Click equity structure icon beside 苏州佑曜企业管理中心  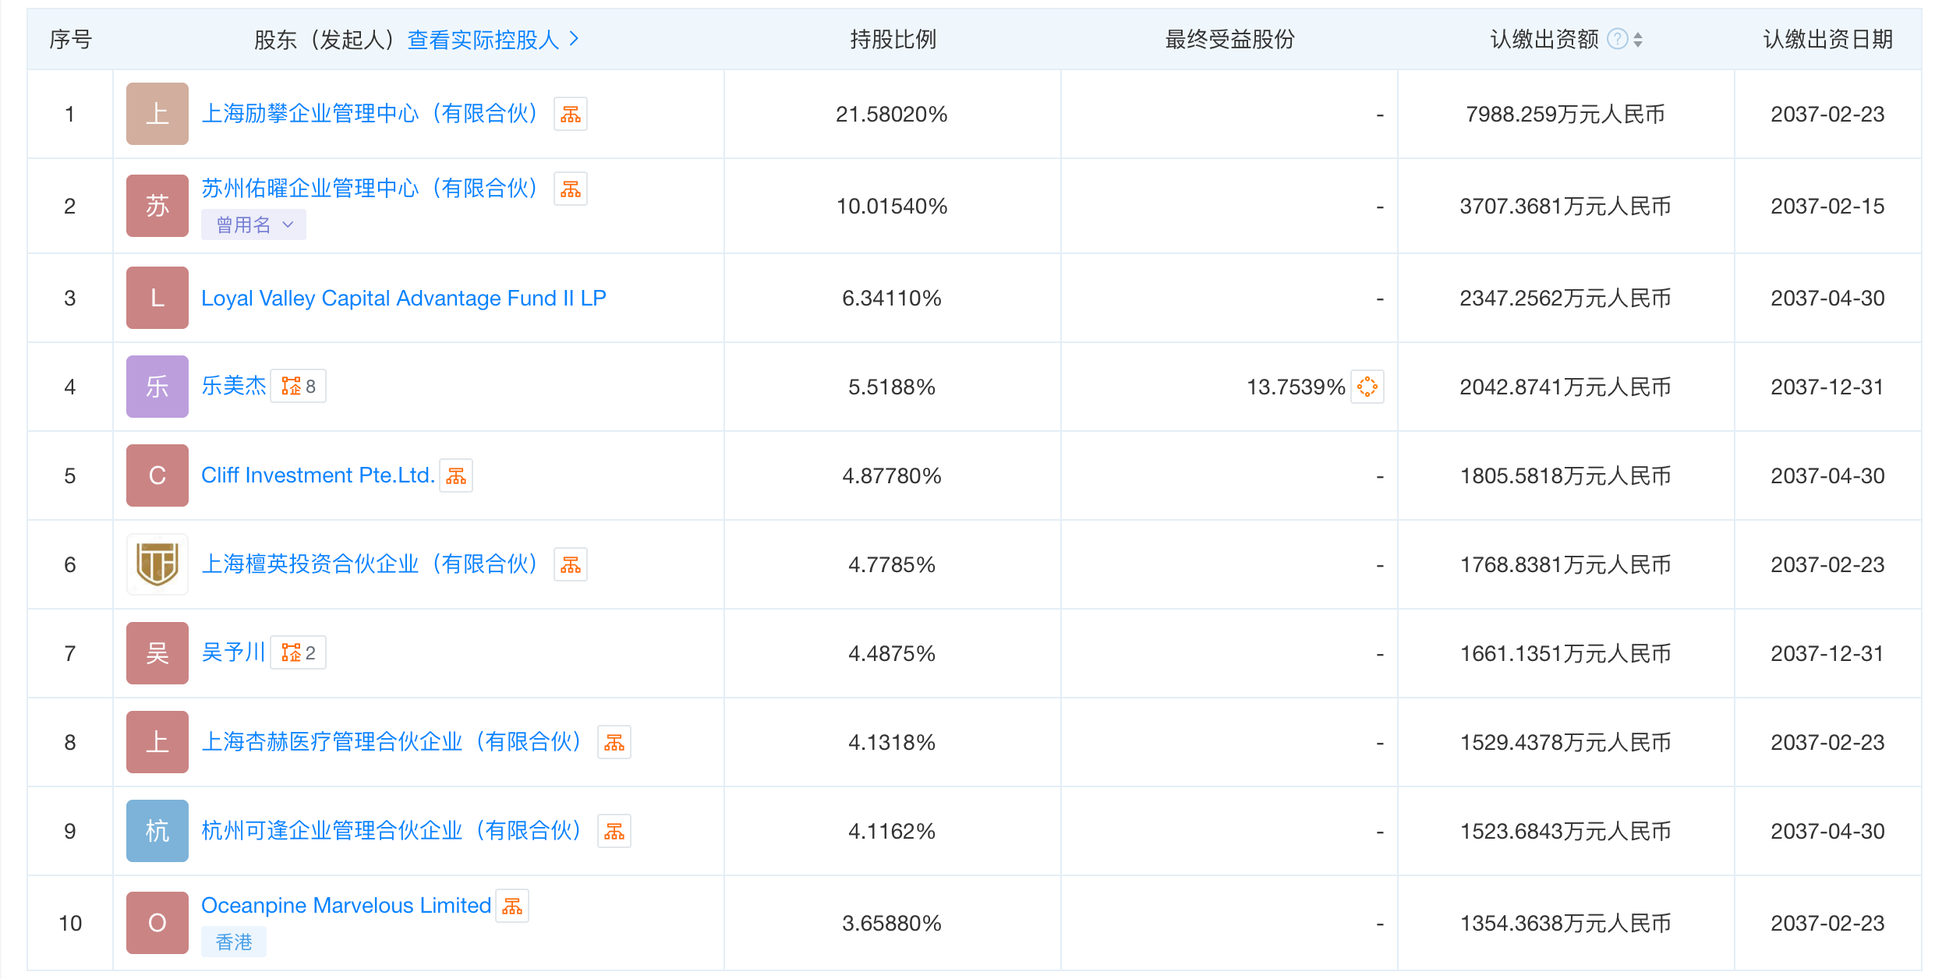(570, 188)
